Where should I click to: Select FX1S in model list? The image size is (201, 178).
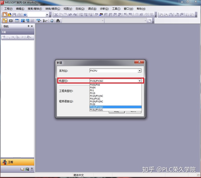point(116,93)
